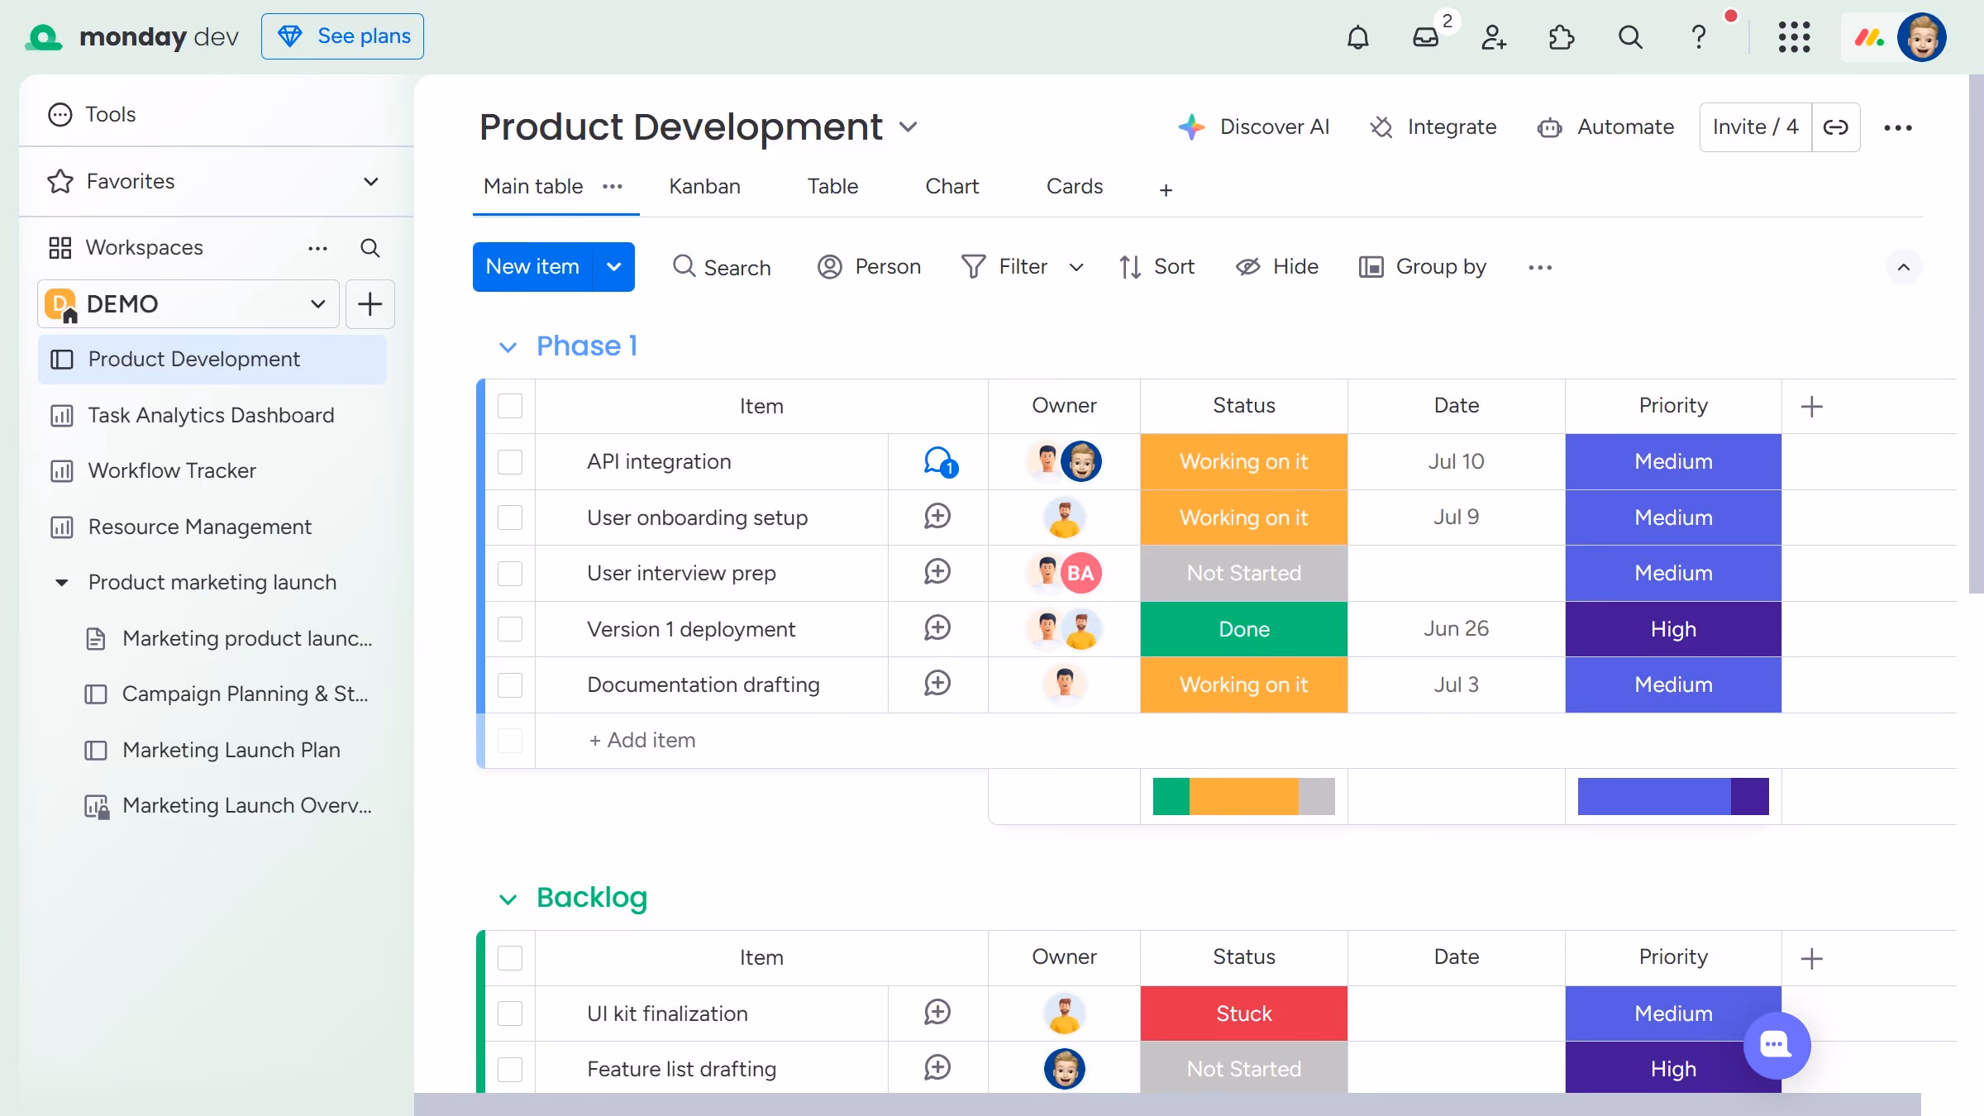The image size is (1984, 1116).
Task: Collapse the Phase 1 group
Action: click(x=508, y=347)
